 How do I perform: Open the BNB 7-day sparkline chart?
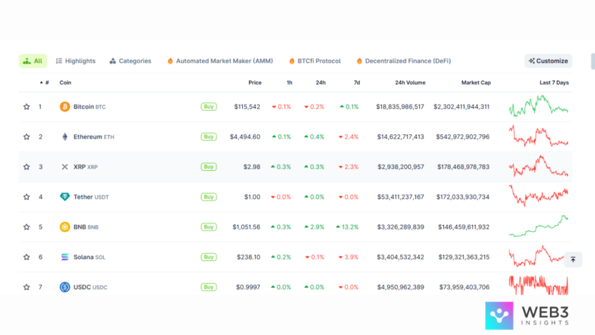[538, 227]
